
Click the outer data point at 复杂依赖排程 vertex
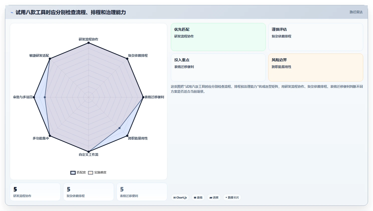pos(127,59)
